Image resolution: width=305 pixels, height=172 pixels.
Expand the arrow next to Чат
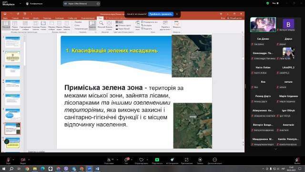pos(132,160)
